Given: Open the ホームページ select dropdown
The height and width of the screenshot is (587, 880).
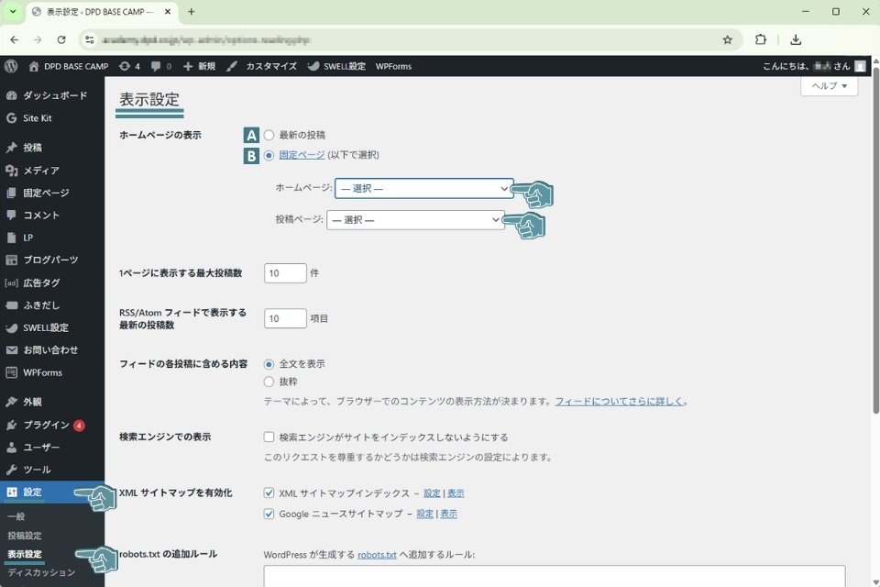Looking at the screenshot, I should [x=423, y=188].
